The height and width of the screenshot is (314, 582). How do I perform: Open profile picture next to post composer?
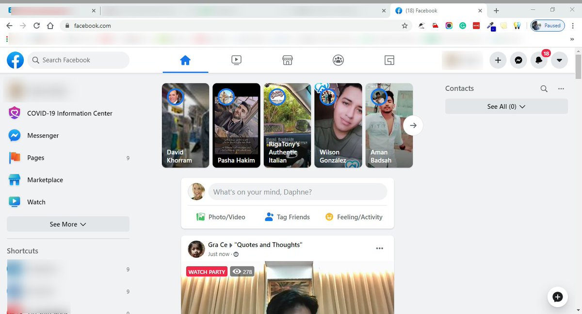pyautogui.click(x=196, y=192)
